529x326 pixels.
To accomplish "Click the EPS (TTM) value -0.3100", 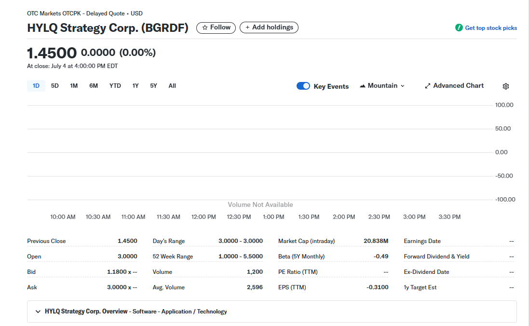I will coord(377,287).
